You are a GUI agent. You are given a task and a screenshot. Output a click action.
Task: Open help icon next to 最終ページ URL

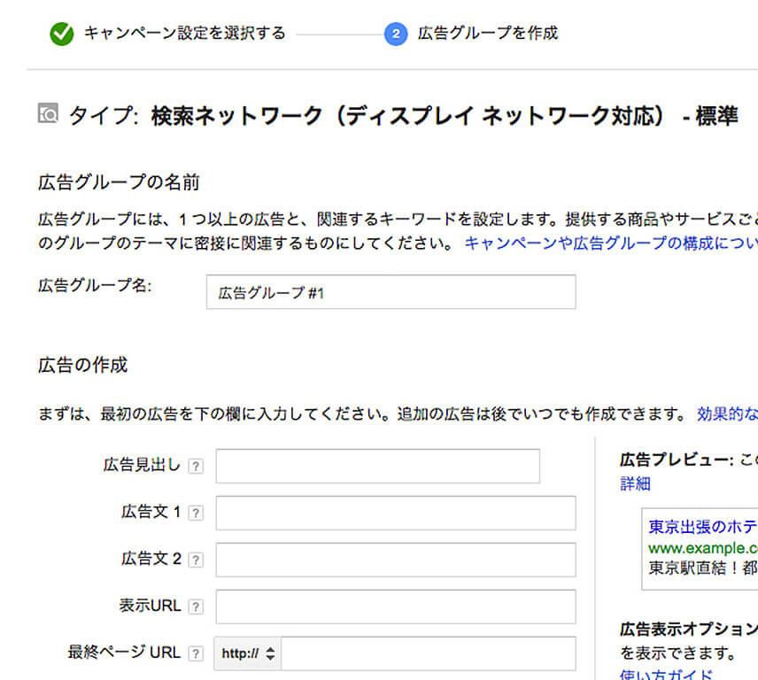tap(196, 653)
